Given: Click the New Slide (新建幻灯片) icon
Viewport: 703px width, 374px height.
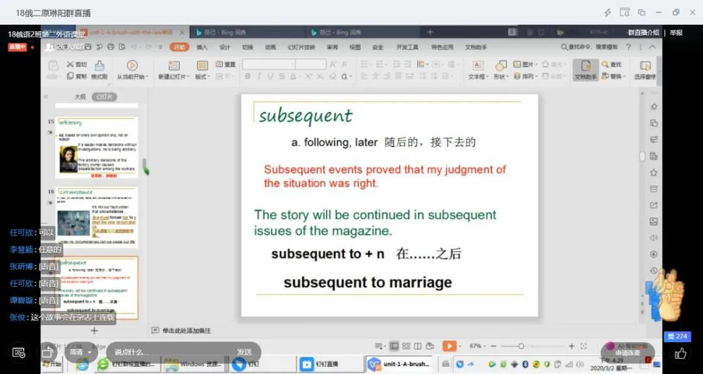Looking at the screenshot, I should pos(173,66).
